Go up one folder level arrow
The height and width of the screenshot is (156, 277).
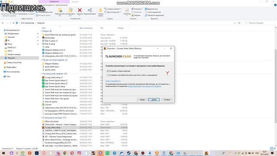[x=13, y=23]
